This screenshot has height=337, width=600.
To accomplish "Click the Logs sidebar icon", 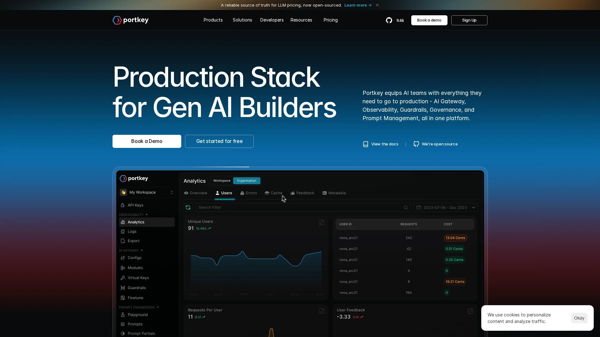I will tap(123, 232).
